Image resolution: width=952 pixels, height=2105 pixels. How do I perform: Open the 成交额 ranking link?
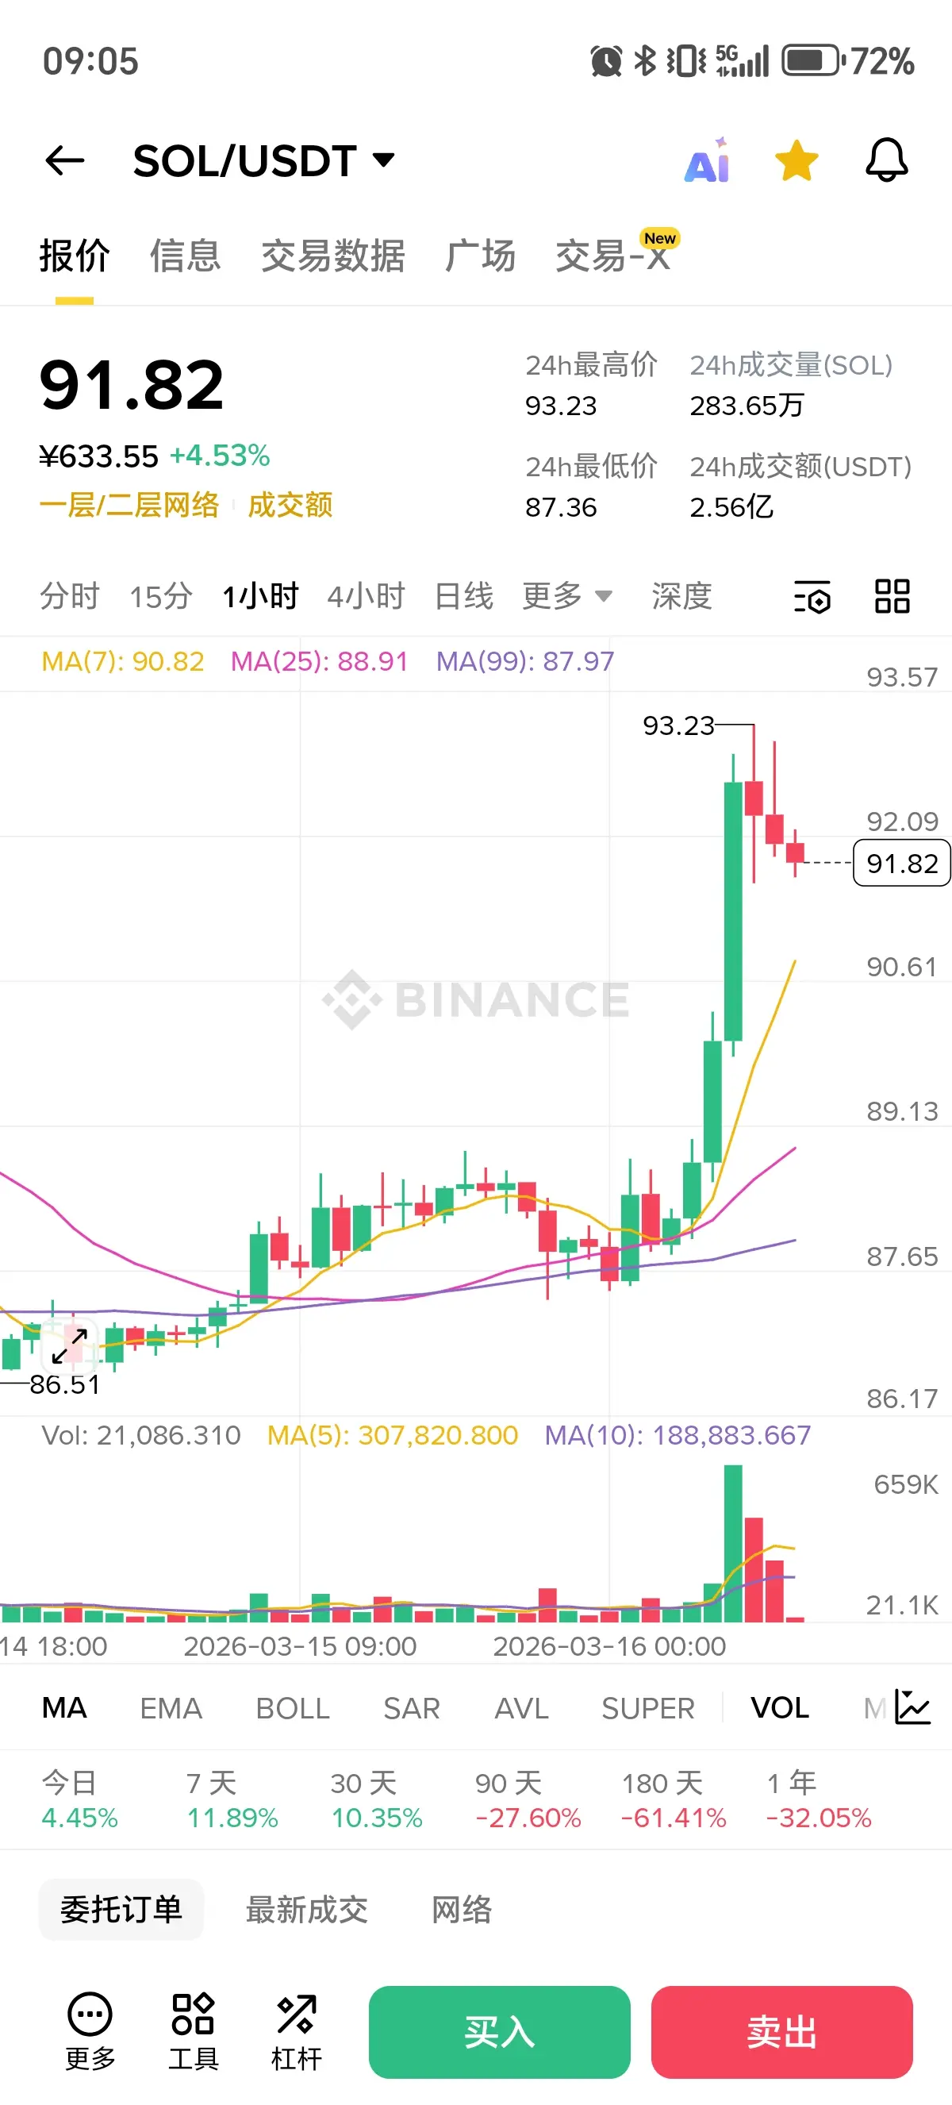tap(290, 505)
